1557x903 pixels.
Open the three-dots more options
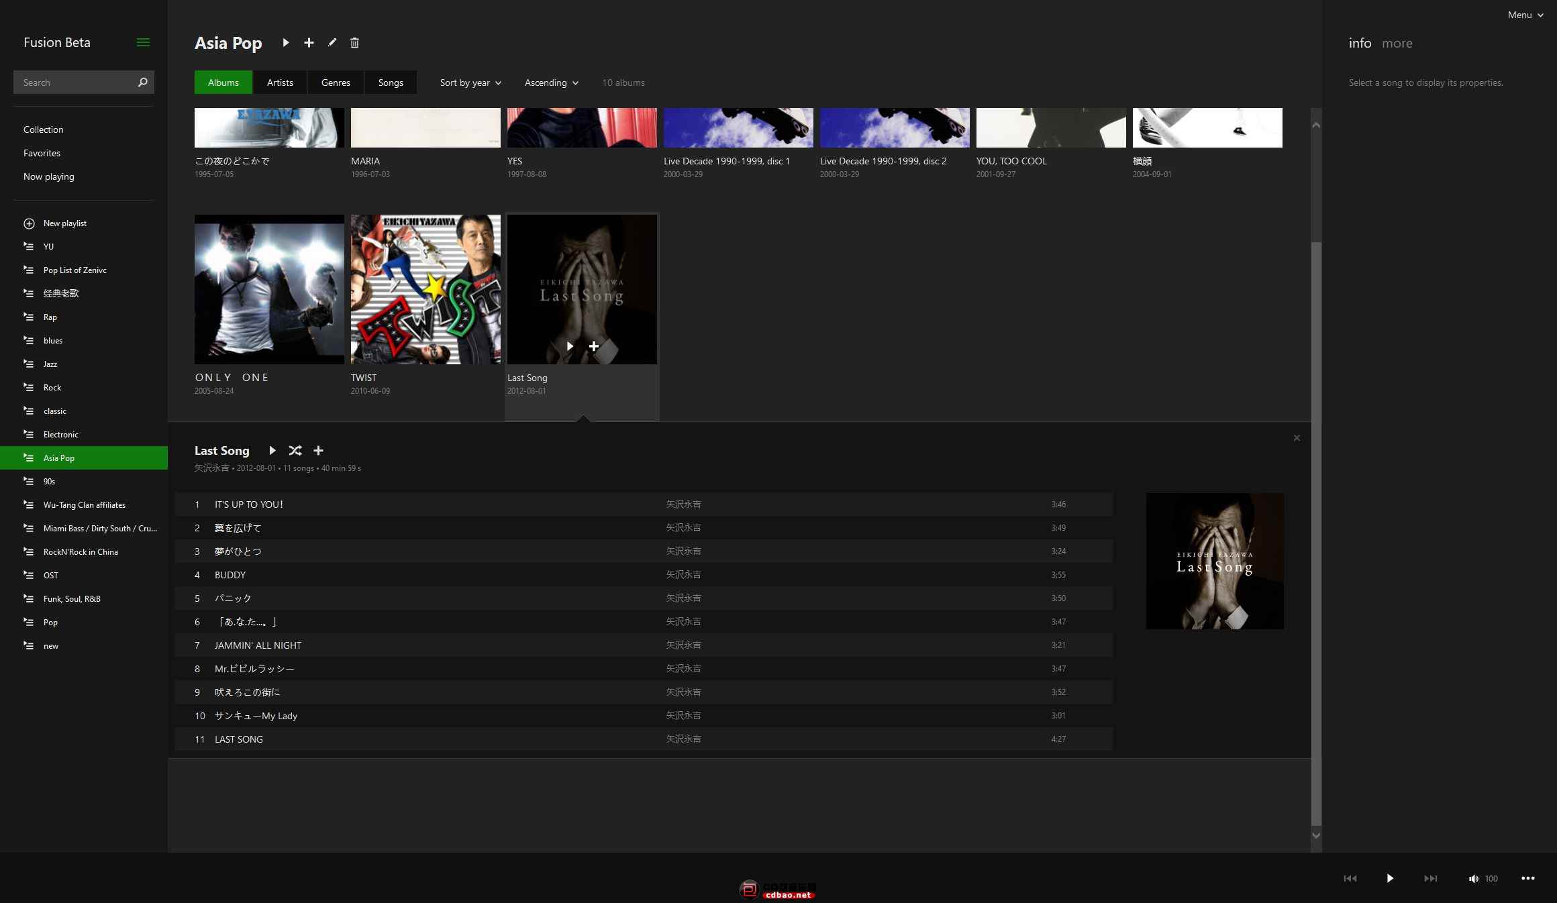coord(1528,878)
